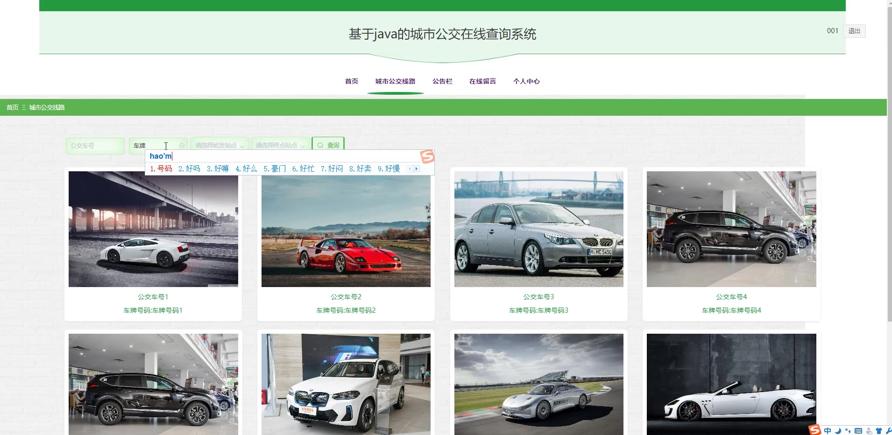Select candidate 1 号码
Viewport: 892px width, 435px height.
[161, 169]
